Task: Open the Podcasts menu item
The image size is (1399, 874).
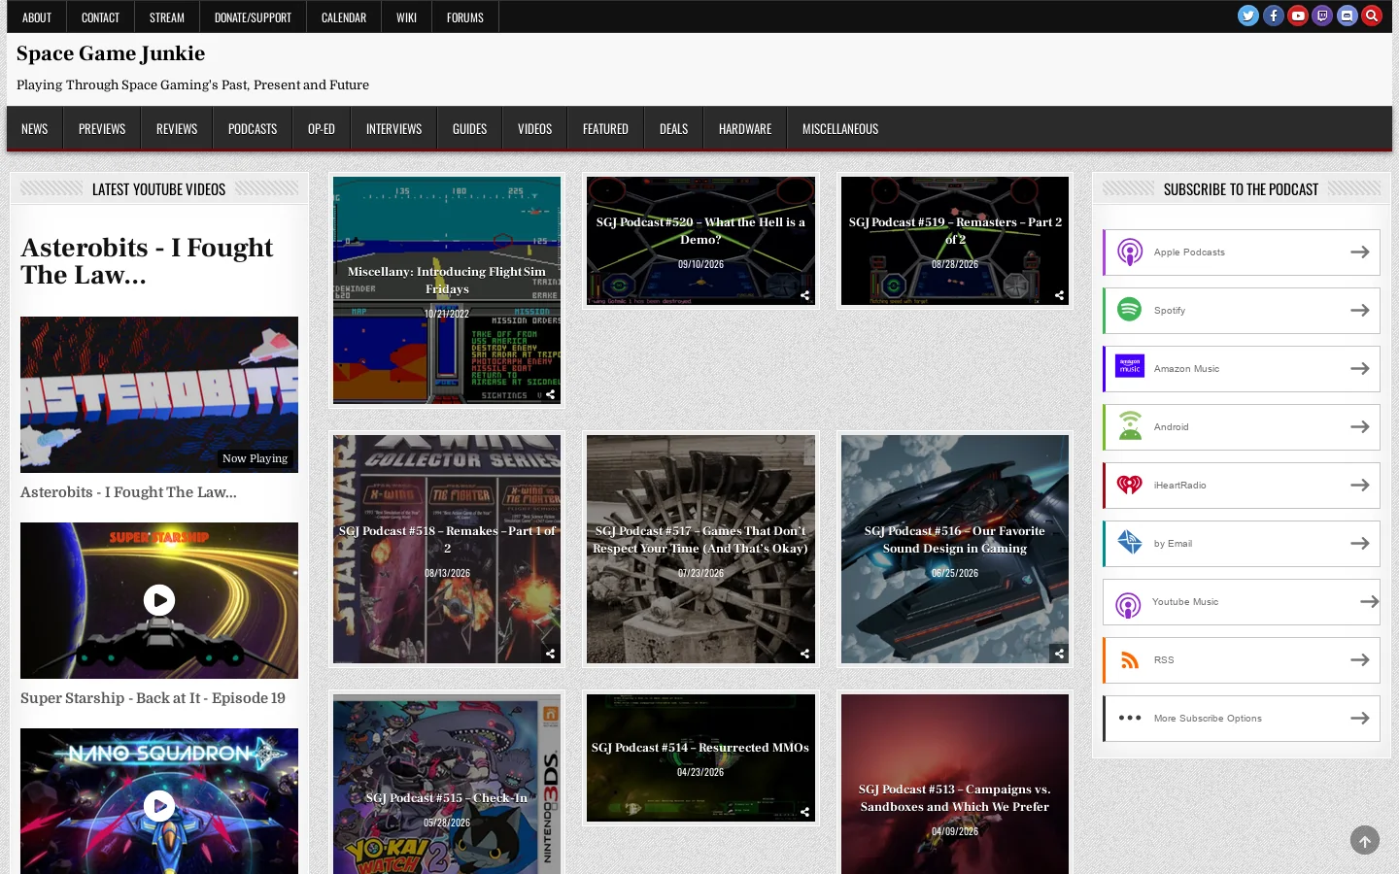Action: coord(253,128)
